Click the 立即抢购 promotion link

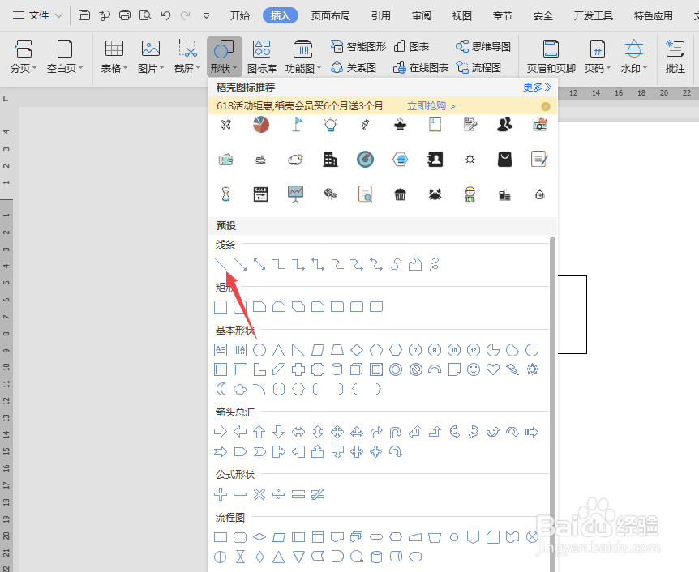click(x=428, y=105)
